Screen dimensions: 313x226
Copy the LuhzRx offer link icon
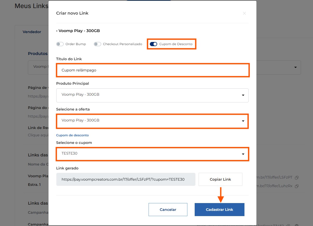(x=297, y=186)
